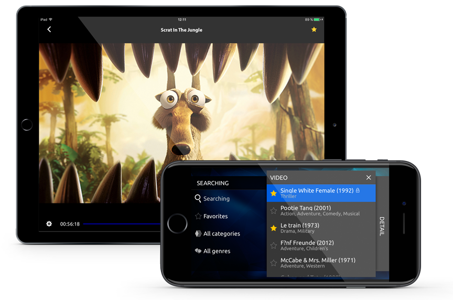
Task: Select McCabe & Mrs. Miller (1971) row
Action: click(321, 263)
